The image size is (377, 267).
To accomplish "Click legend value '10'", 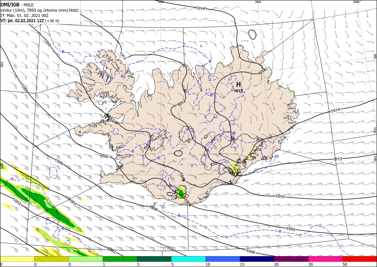I will coord(208,264).
